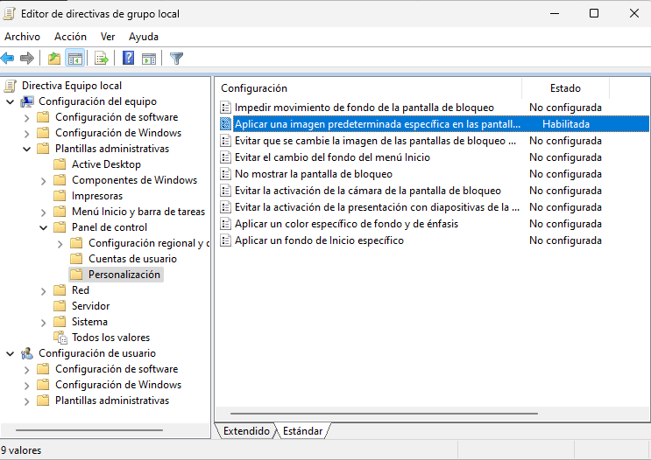Click the Up one level folder icon
Screen dimensions: 651x460
point(54,59)
